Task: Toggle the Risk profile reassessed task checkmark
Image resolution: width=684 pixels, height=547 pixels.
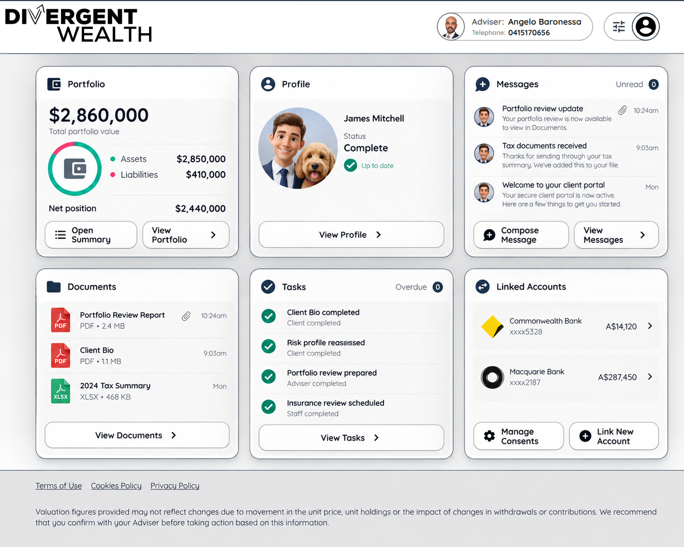Action: pos(268,346)
